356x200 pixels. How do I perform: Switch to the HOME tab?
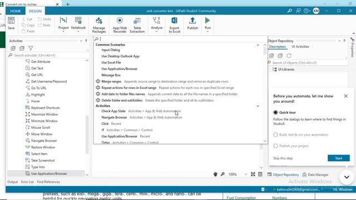point(16,11)
